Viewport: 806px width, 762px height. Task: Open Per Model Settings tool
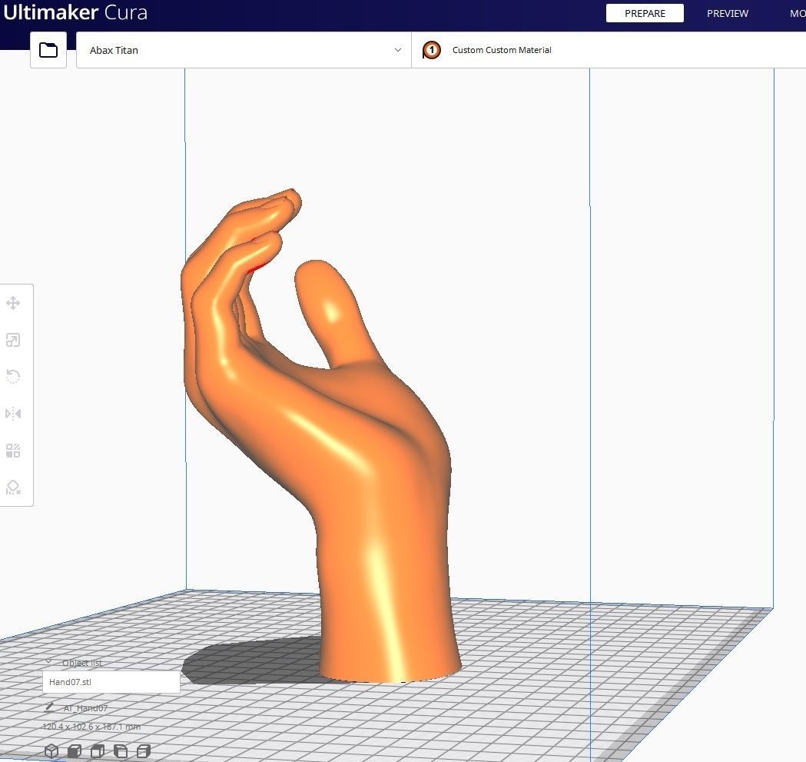13,451
